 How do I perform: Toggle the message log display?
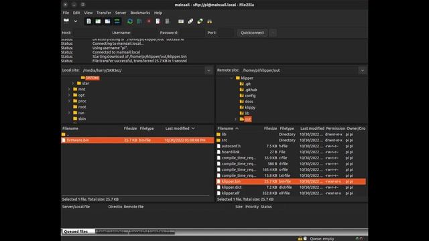coord(88,21)
